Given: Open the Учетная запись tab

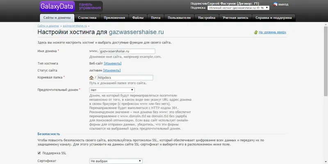Looking at the screenshot, I should click(235, 18).
